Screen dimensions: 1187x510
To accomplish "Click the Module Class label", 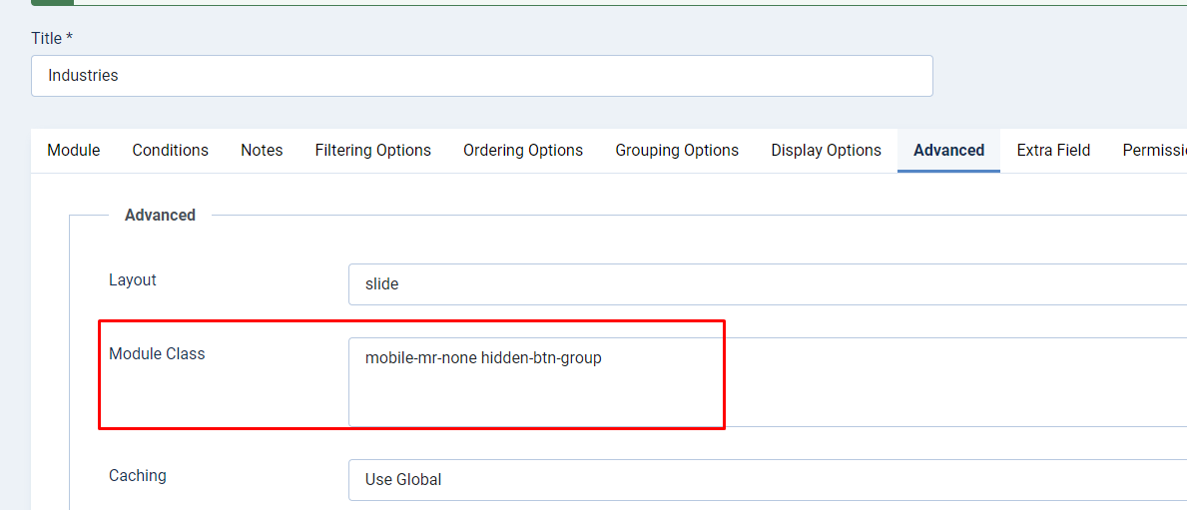I will click(157, 354).
